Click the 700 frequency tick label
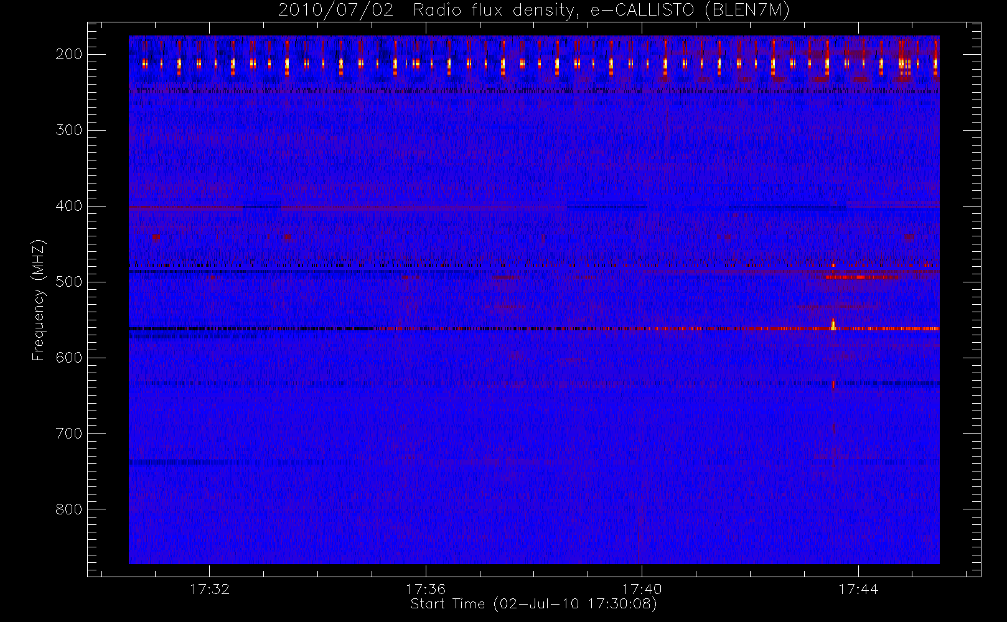Viewport: 1007px width, 622px height. click(69, 434)
